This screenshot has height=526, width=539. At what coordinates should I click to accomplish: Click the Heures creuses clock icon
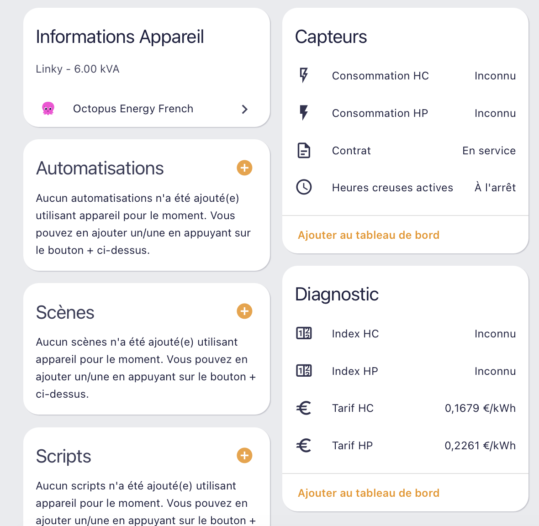(304, 187)
